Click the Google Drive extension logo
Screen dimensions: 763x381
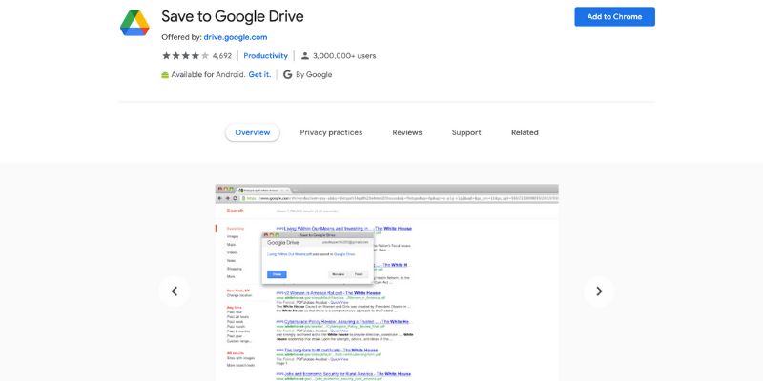click(x=134, y=23)
